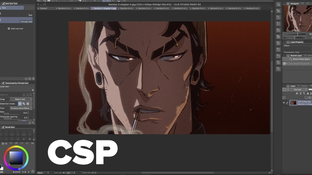
Task: Click the layer pane view icon under blend mode
Action: point(284,98)
